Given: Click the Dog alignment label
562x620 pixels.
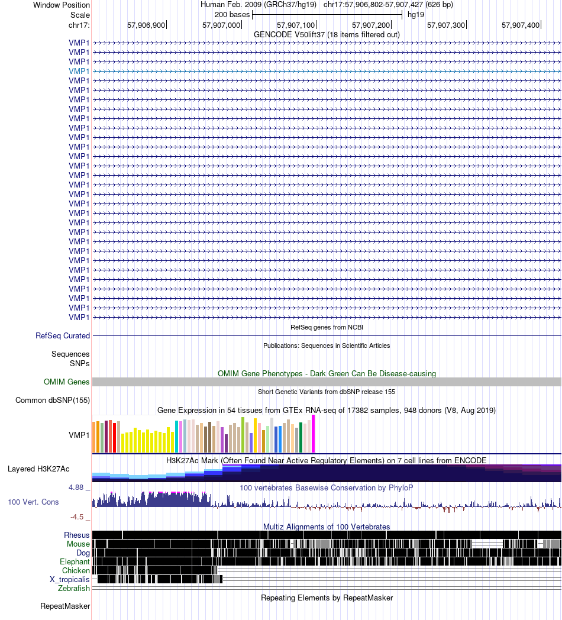Looking at the screenshot, I should coord(83,553).
